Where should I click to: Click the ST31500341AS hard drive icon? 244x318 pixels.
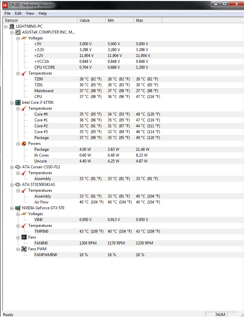[x=18, y=185]
